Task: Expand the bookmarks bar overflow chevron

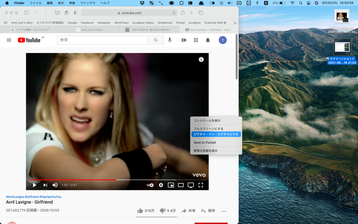Action: tap(235, 23)
